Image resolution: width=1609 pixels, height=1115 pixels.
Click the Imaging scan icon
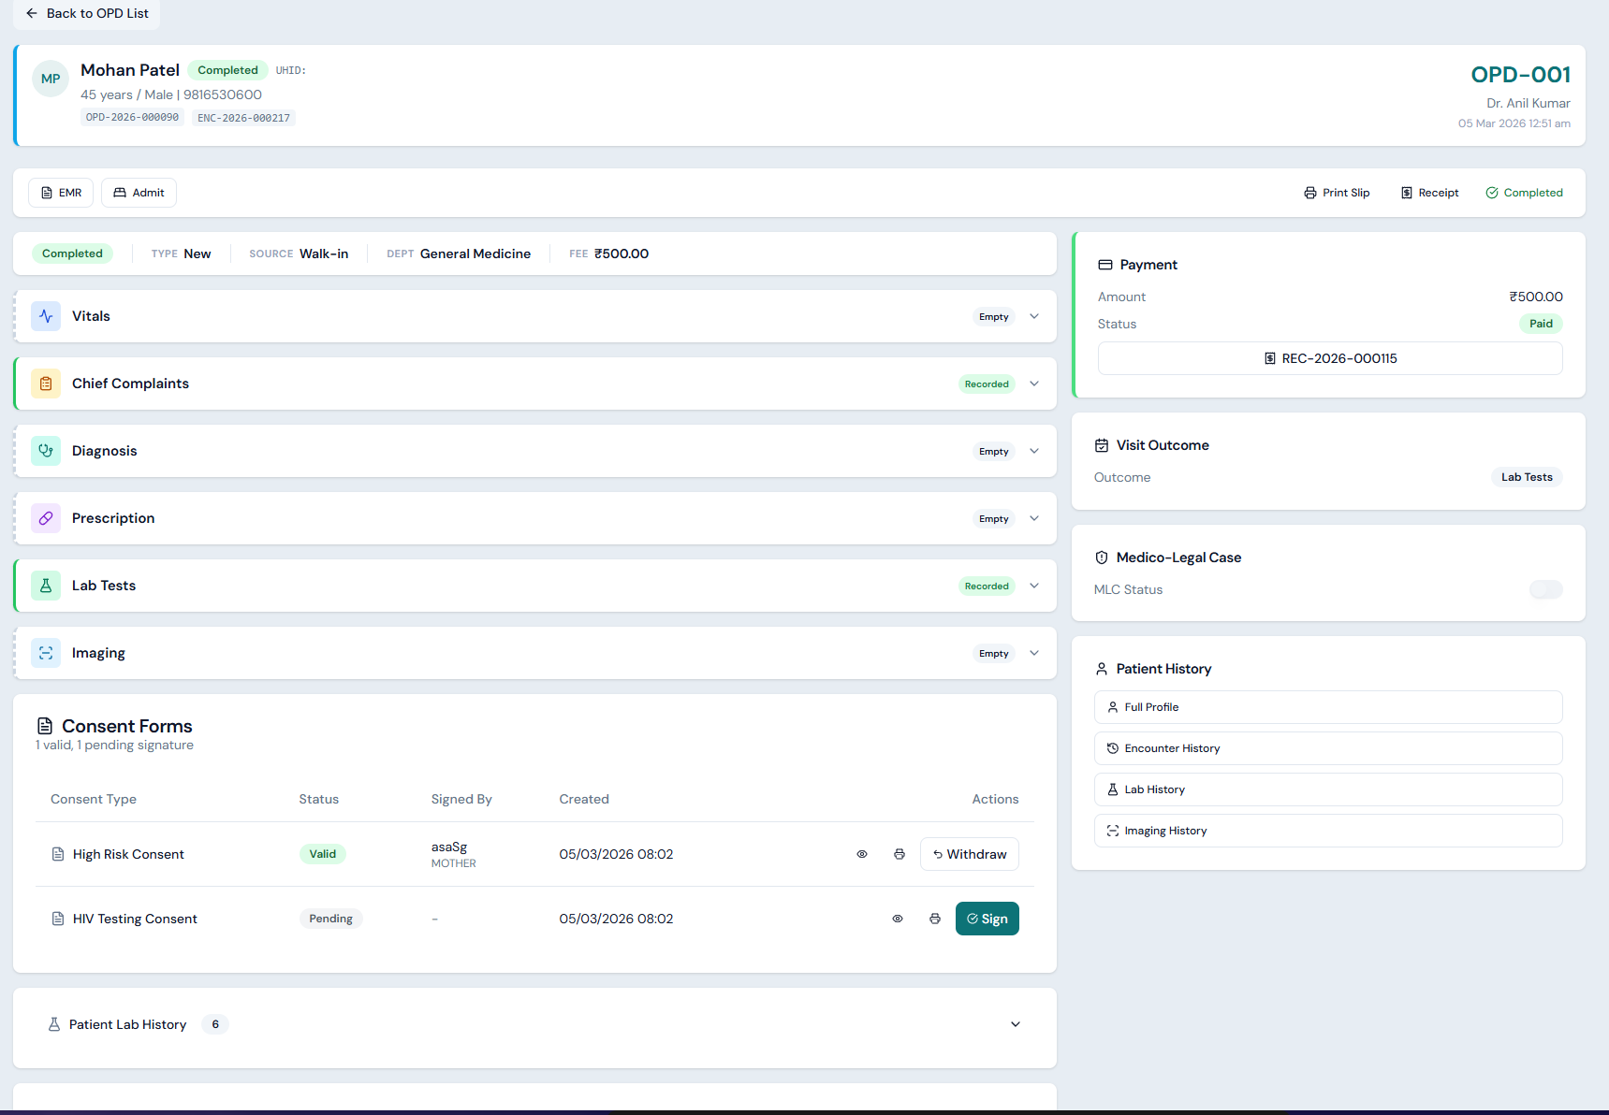click(x=45, y=653)
